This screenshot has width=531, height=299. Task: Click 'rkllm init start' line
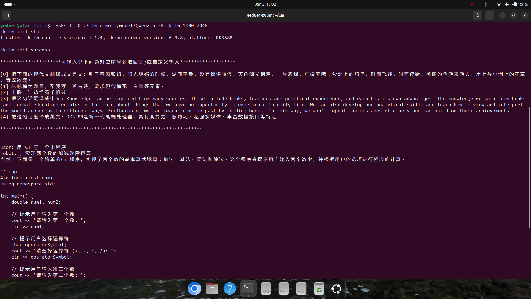(x=22, y=32)
